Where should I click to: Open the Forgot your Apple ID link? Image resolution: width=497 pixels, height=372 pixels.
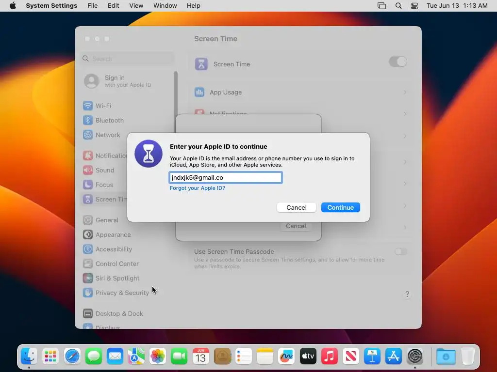coord(198,188)
